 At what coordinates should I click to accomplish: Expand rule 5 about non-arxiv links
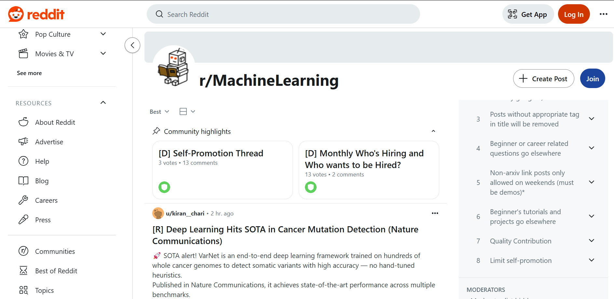coord(592,182)
